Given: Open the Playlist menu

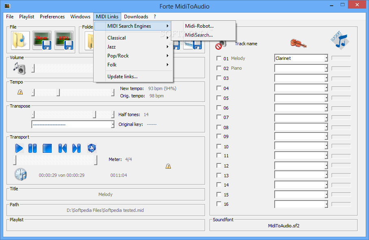Looking at the screenshot, I should 26,17.
